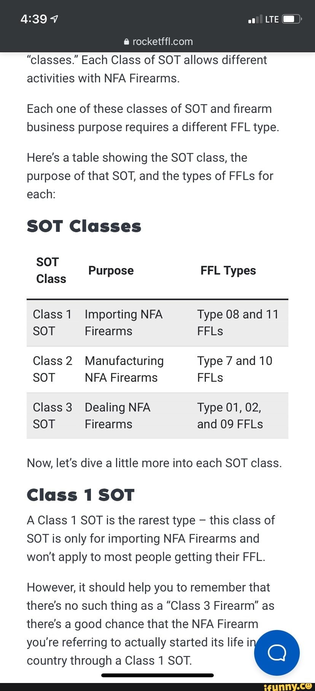Tap the padlock icon beside the URL
This screenshot has height=691, width=315.
[127, 42]
